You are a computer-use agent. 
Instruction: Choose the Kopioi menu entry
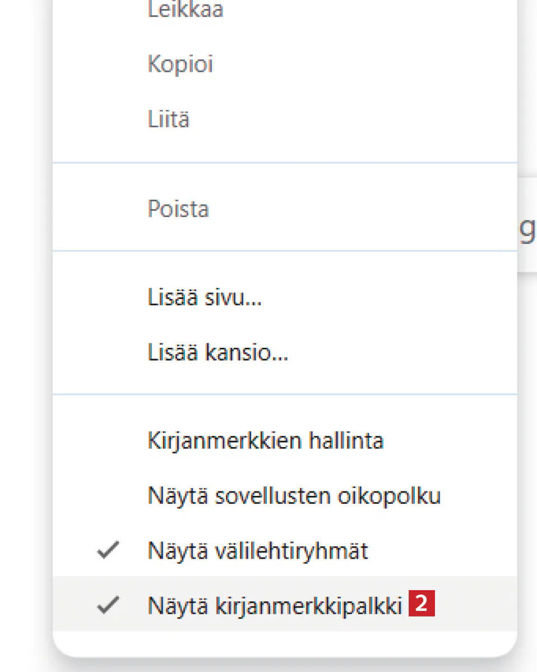180,64
